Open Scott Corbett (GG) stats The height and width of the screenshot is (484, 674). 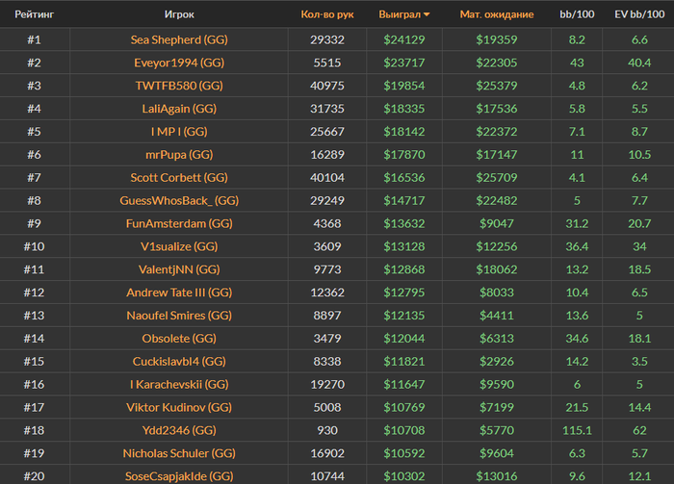[178, 177]
